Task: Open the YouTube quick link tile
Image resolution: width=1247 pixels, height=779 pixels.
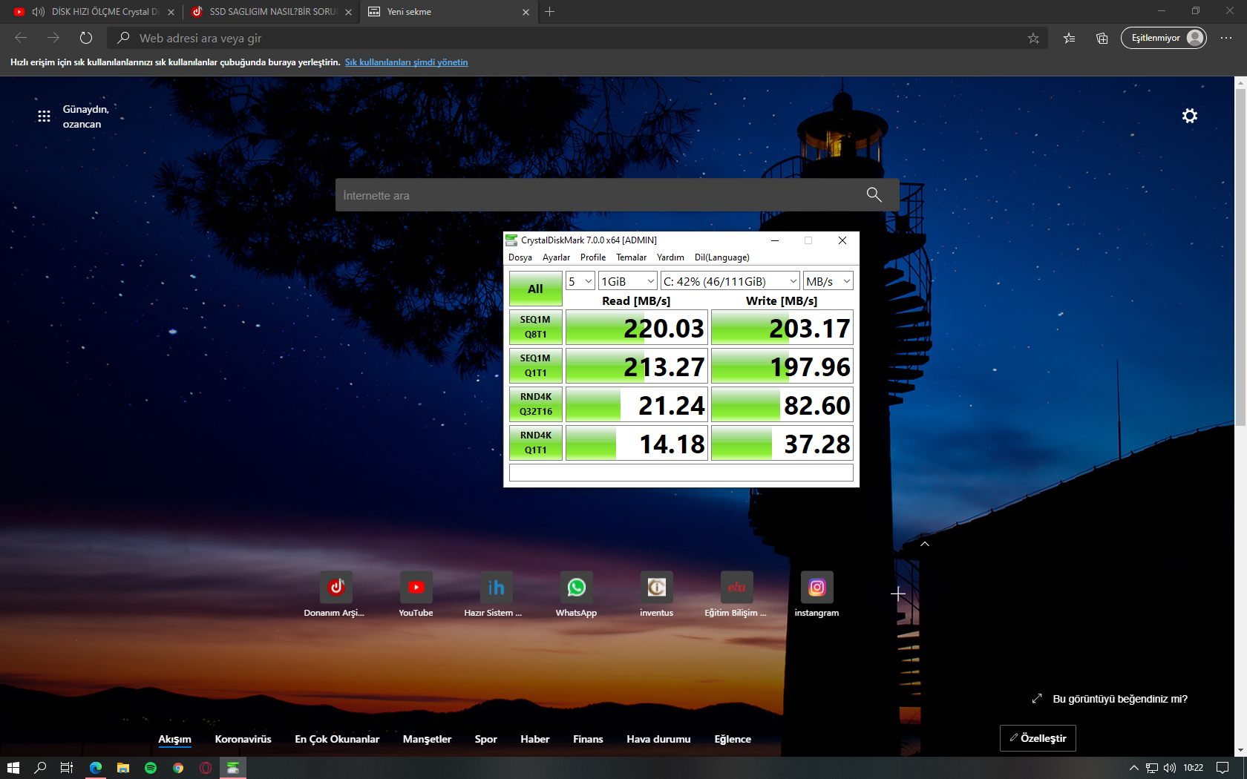Action: (416, 588)
